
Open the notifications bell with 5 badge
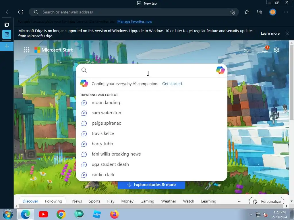265,50
